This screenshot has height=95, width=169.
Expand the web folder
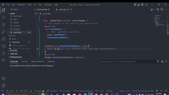pos(14,39)
